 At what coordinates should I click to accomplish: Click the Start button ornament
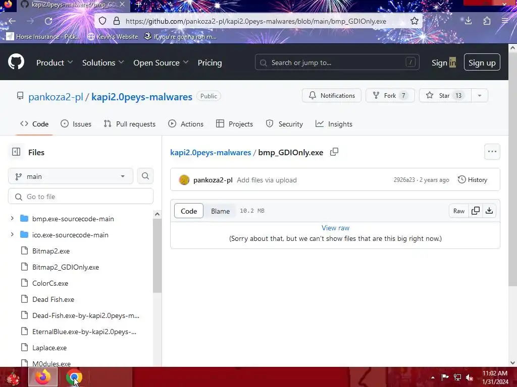13,377
